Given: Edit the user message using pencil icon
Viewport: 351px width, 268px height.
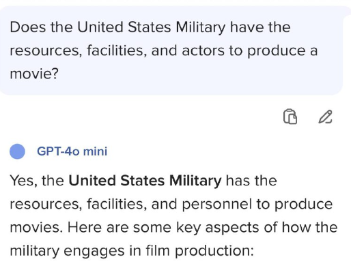Looking at the screenshot, I should point(325,117).
